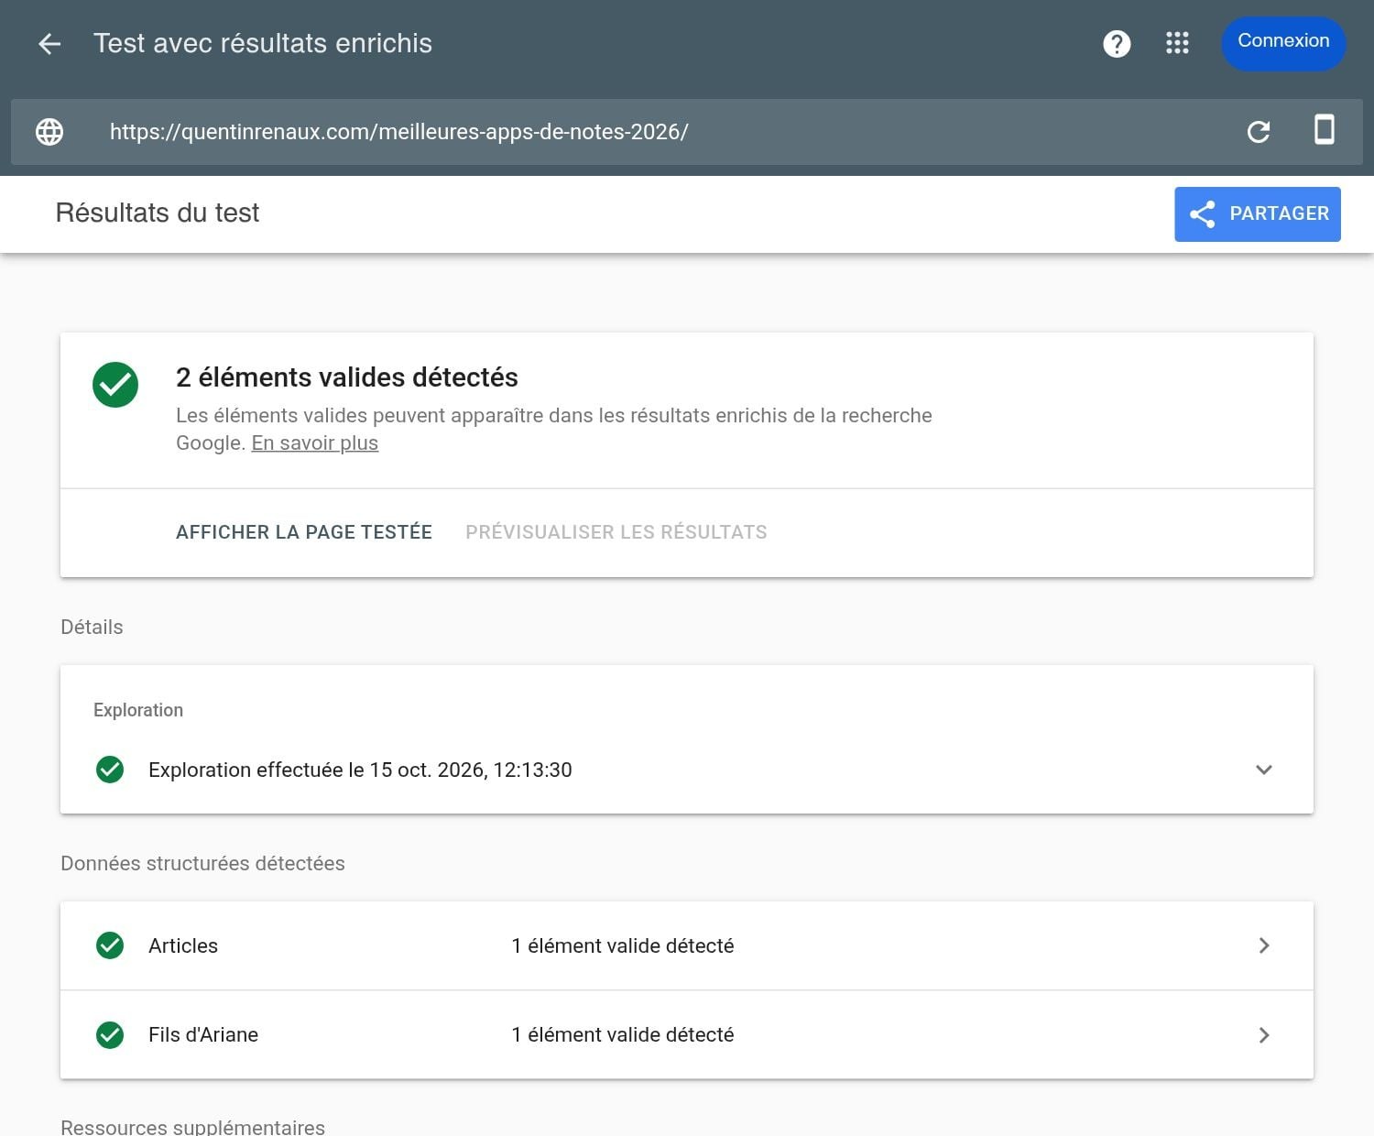Screen dimensions: 1374x1136
Task: Reload the tested URL with refresh icon
Action: coord(1259,132)
